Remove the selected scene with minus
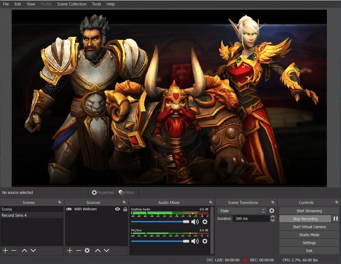Image resolution: width=341 pixels, height=264 pixels. pos(14,250)
